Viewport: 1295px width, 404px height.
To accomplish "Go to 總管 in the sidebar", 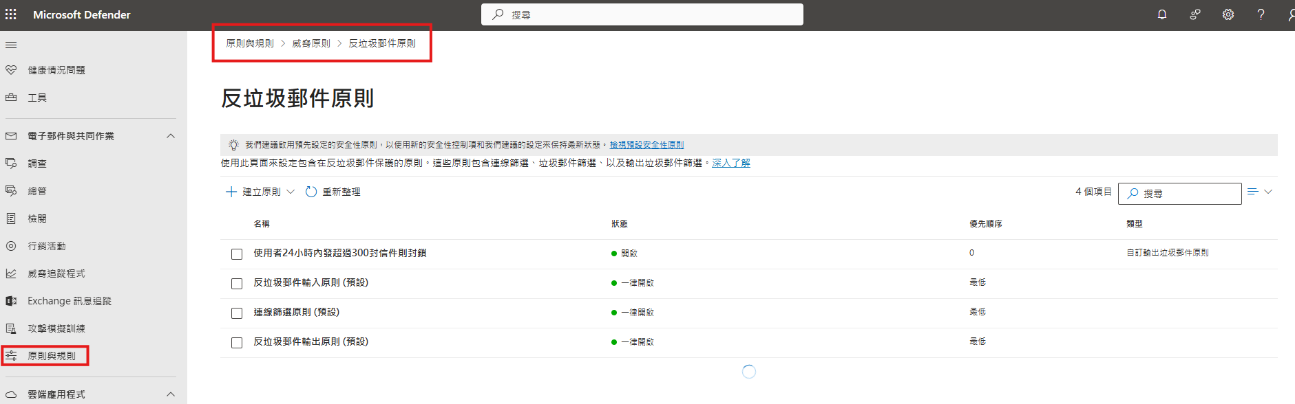I will pos(37,191).
